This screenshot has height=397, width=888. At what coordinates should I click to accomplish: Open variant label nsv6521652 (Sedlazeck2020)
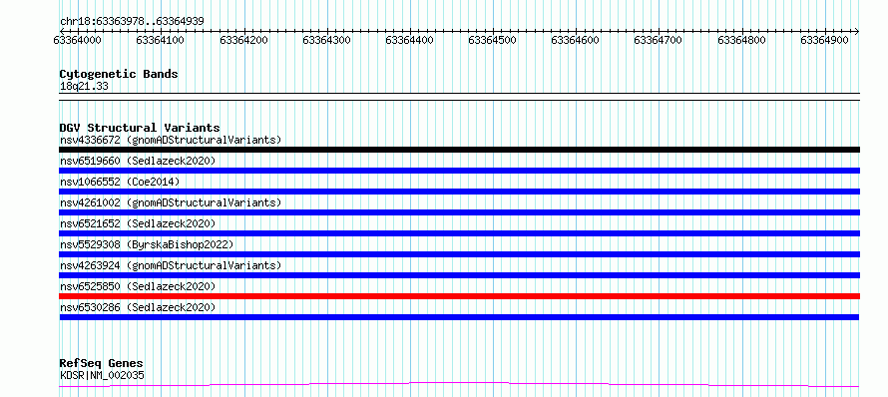(138, 223)
